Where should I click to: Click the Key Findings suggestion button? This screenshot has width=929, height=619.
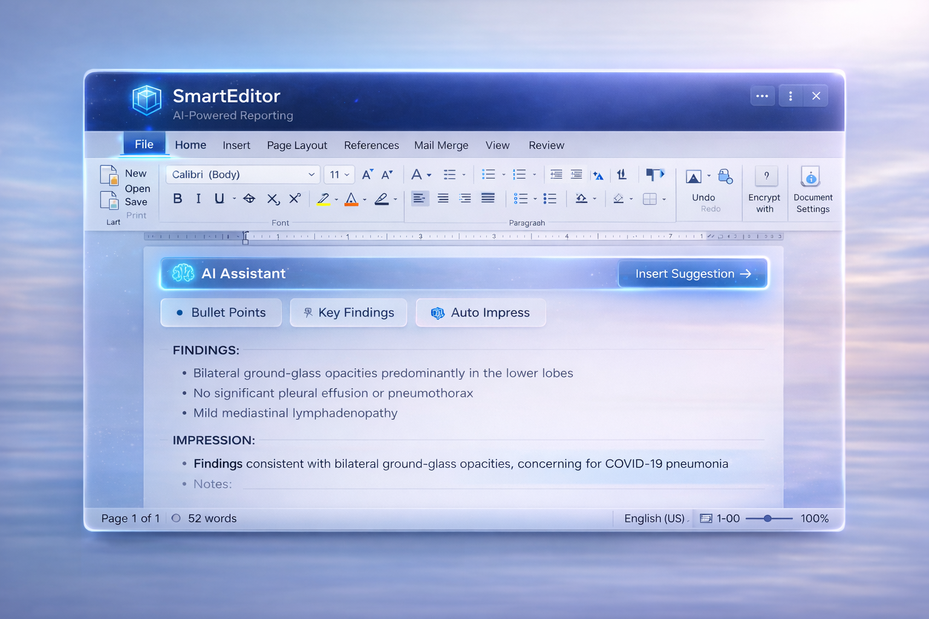348,313
